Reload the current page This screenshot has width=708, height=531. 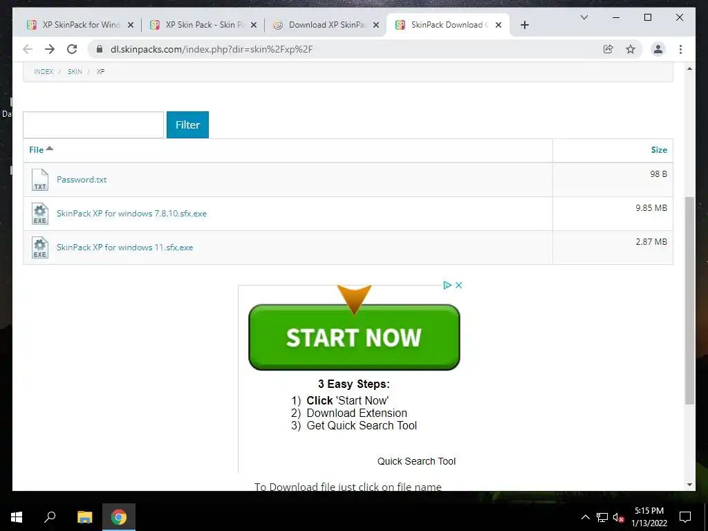(x=72, y=49)
